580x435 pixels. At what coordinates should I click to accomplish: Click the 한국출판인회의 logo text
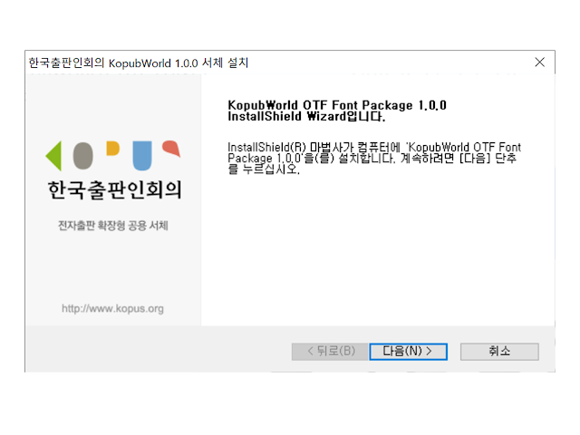point(115,190)
